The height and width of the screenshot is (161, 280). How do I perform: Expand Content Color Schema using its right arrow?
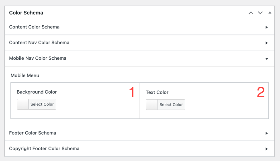pyautogui.click(x=267, y=27)
